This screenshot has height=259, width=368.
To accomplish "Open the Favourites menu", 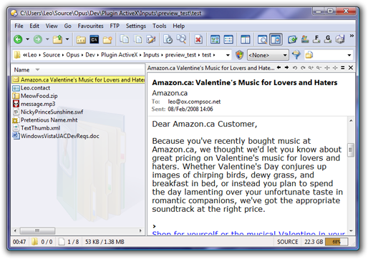I will tap(90, 26).
